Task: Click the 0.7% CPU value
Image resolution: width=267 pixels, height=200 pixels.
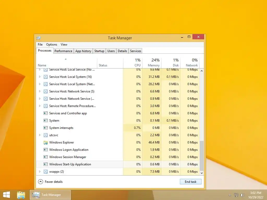Action: pos(137,128)
